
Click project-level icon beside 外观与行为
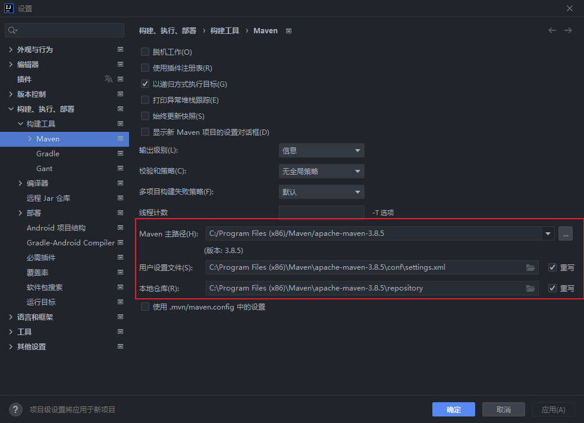click(x=120, y=49)
